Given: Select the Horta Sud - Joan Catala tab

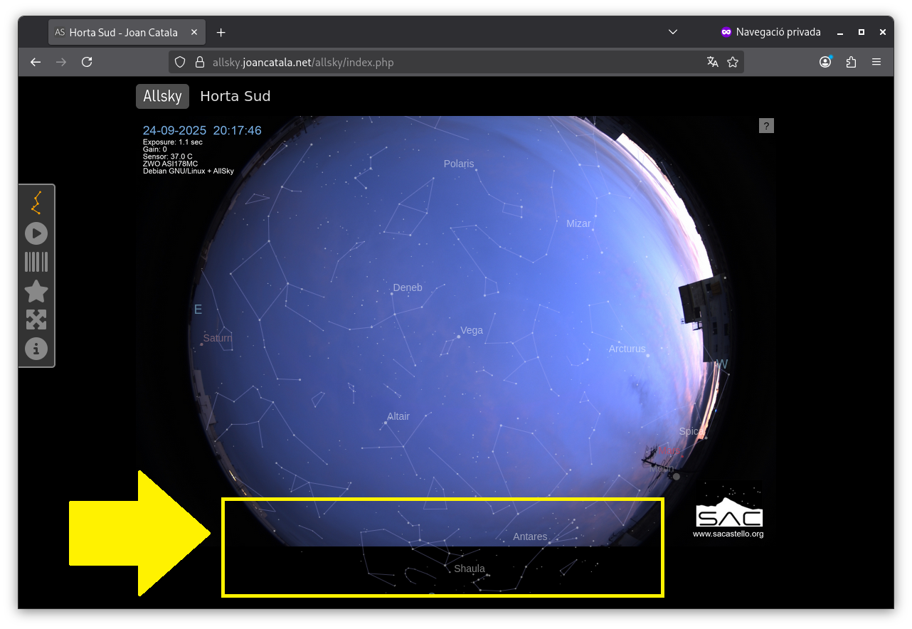Looking at the screenshot, I should click(122, 32).
